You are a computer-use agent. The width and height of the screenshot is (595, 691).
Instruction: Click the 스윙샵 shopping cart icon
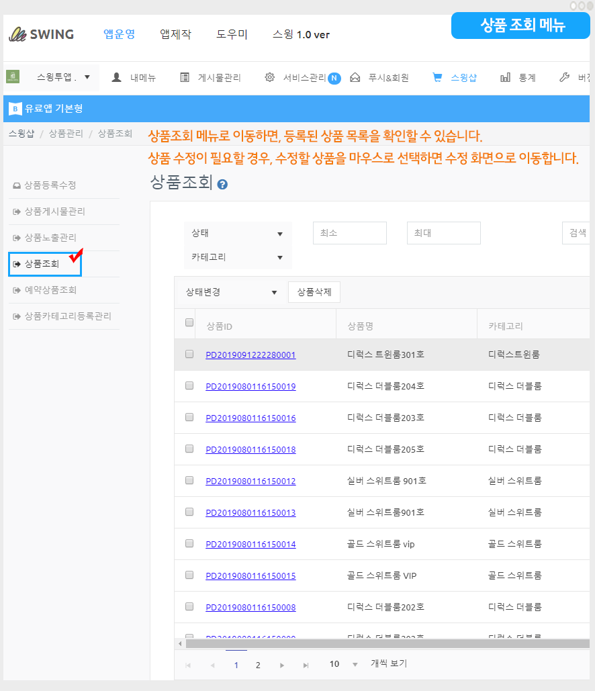pyautogui.click(x=437, y=77)
